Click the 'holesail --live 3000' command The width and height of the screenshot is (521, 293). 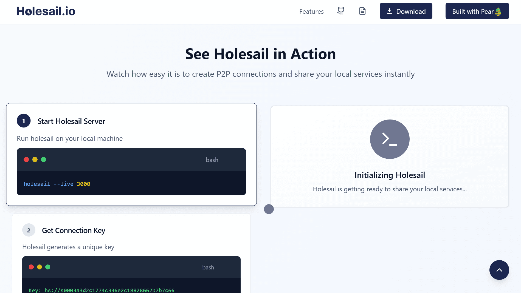point(57,184)
